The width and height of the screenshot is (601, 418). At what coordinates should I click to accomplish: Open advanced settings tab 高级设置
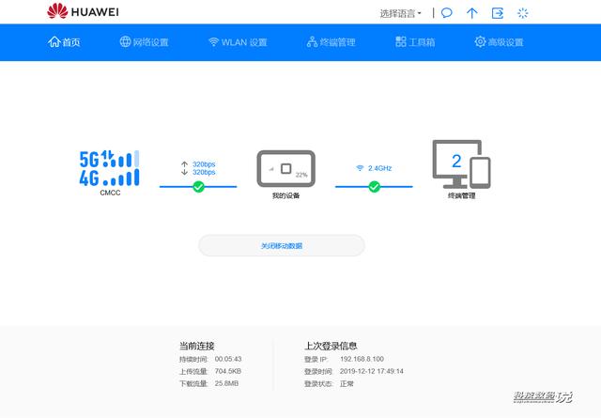499,41
